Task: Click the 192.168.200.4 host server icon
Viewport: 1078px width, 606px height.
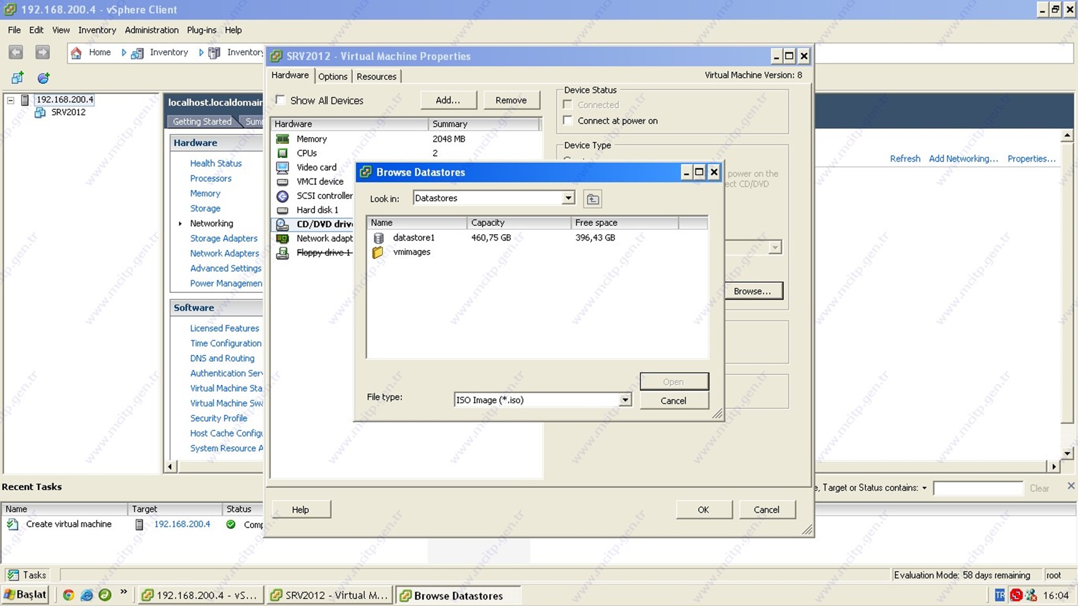Action: click(x=25, y=100)
